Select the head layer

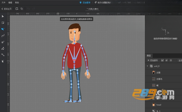(x=163, y=105)
